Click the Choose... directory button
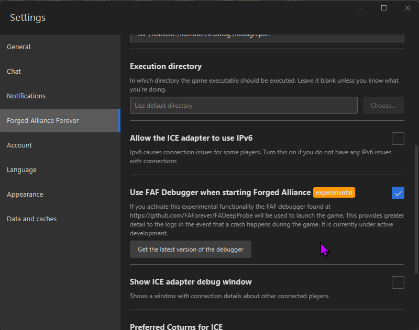Viewport: 419px width, 330px height. pyautogui.click(x=383, y=105)
